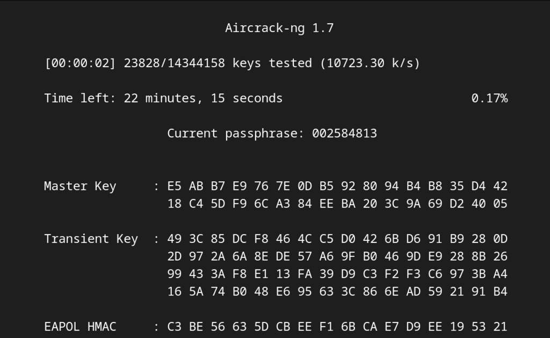This screenshot has width=550, height=338.
Task: Click the Aircrack-ng 1.7 title text
Action: (x=279, y=28)
